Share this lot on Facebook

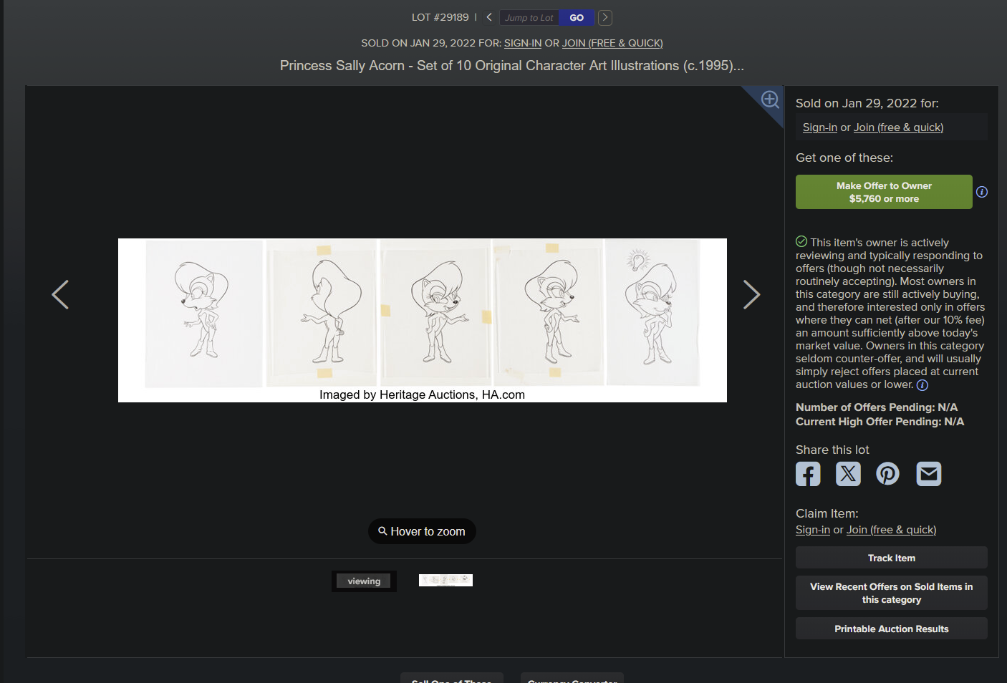pyautogui.click(x=808, y=474)
